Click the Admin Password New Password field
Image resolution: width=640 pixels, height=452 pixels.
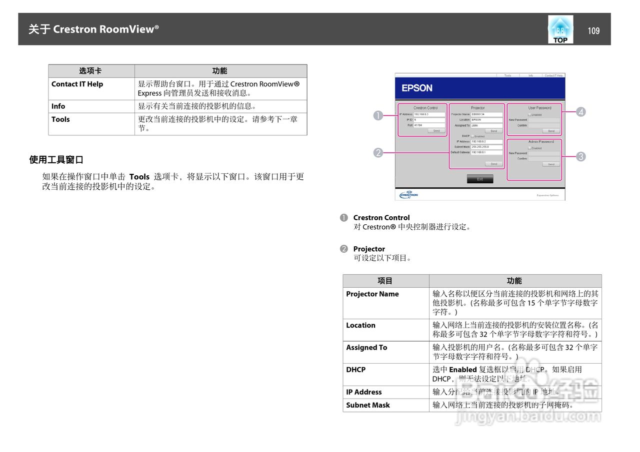544,153
